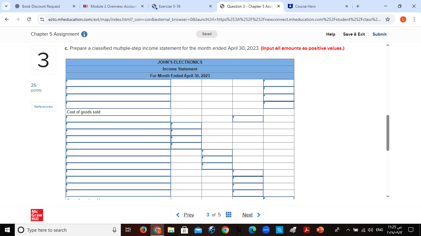View site information icon in address bar
The height and width of the screenshot is (236, 421).
pyautogui.click(x=42, y=19)
